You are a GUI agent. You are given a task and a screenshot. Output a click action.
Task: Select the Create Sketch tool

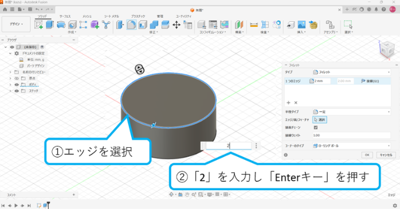click(x=38, y=25)
